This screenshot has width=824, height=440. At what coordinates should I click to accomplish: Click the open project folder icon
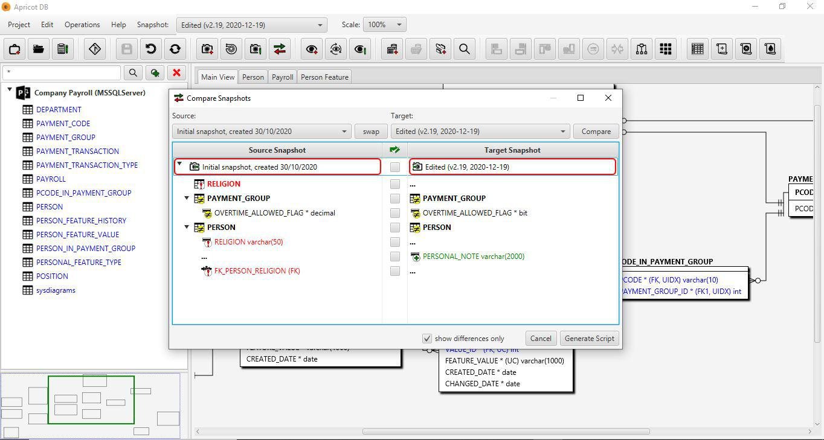[39, 49]
